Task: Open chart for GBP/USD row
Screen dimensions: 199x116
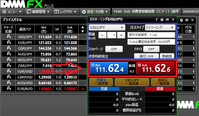Action: [x=9, y=77]
